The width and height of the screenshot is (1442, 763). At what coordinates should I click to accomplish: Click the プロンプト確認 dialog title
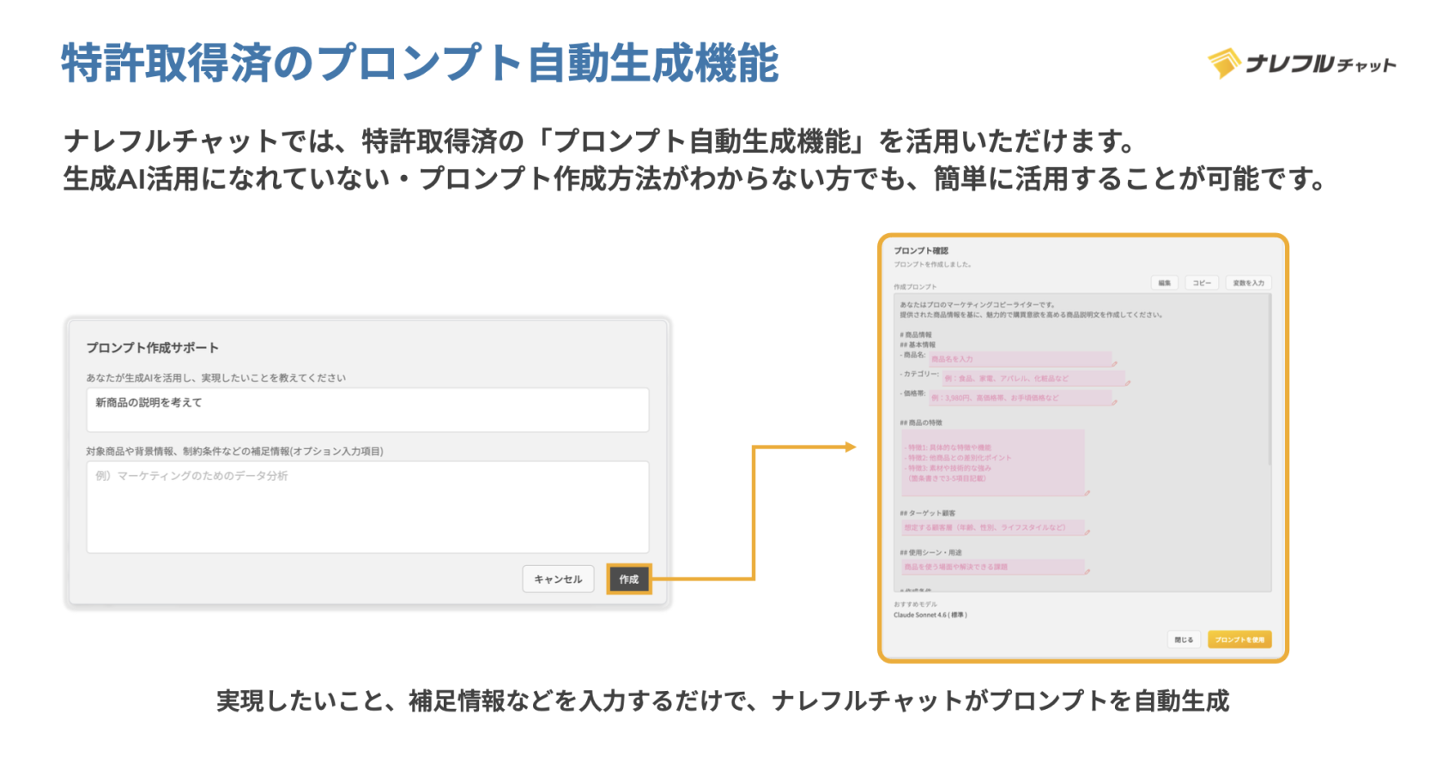pyautogui.click(x=921, y=251)
